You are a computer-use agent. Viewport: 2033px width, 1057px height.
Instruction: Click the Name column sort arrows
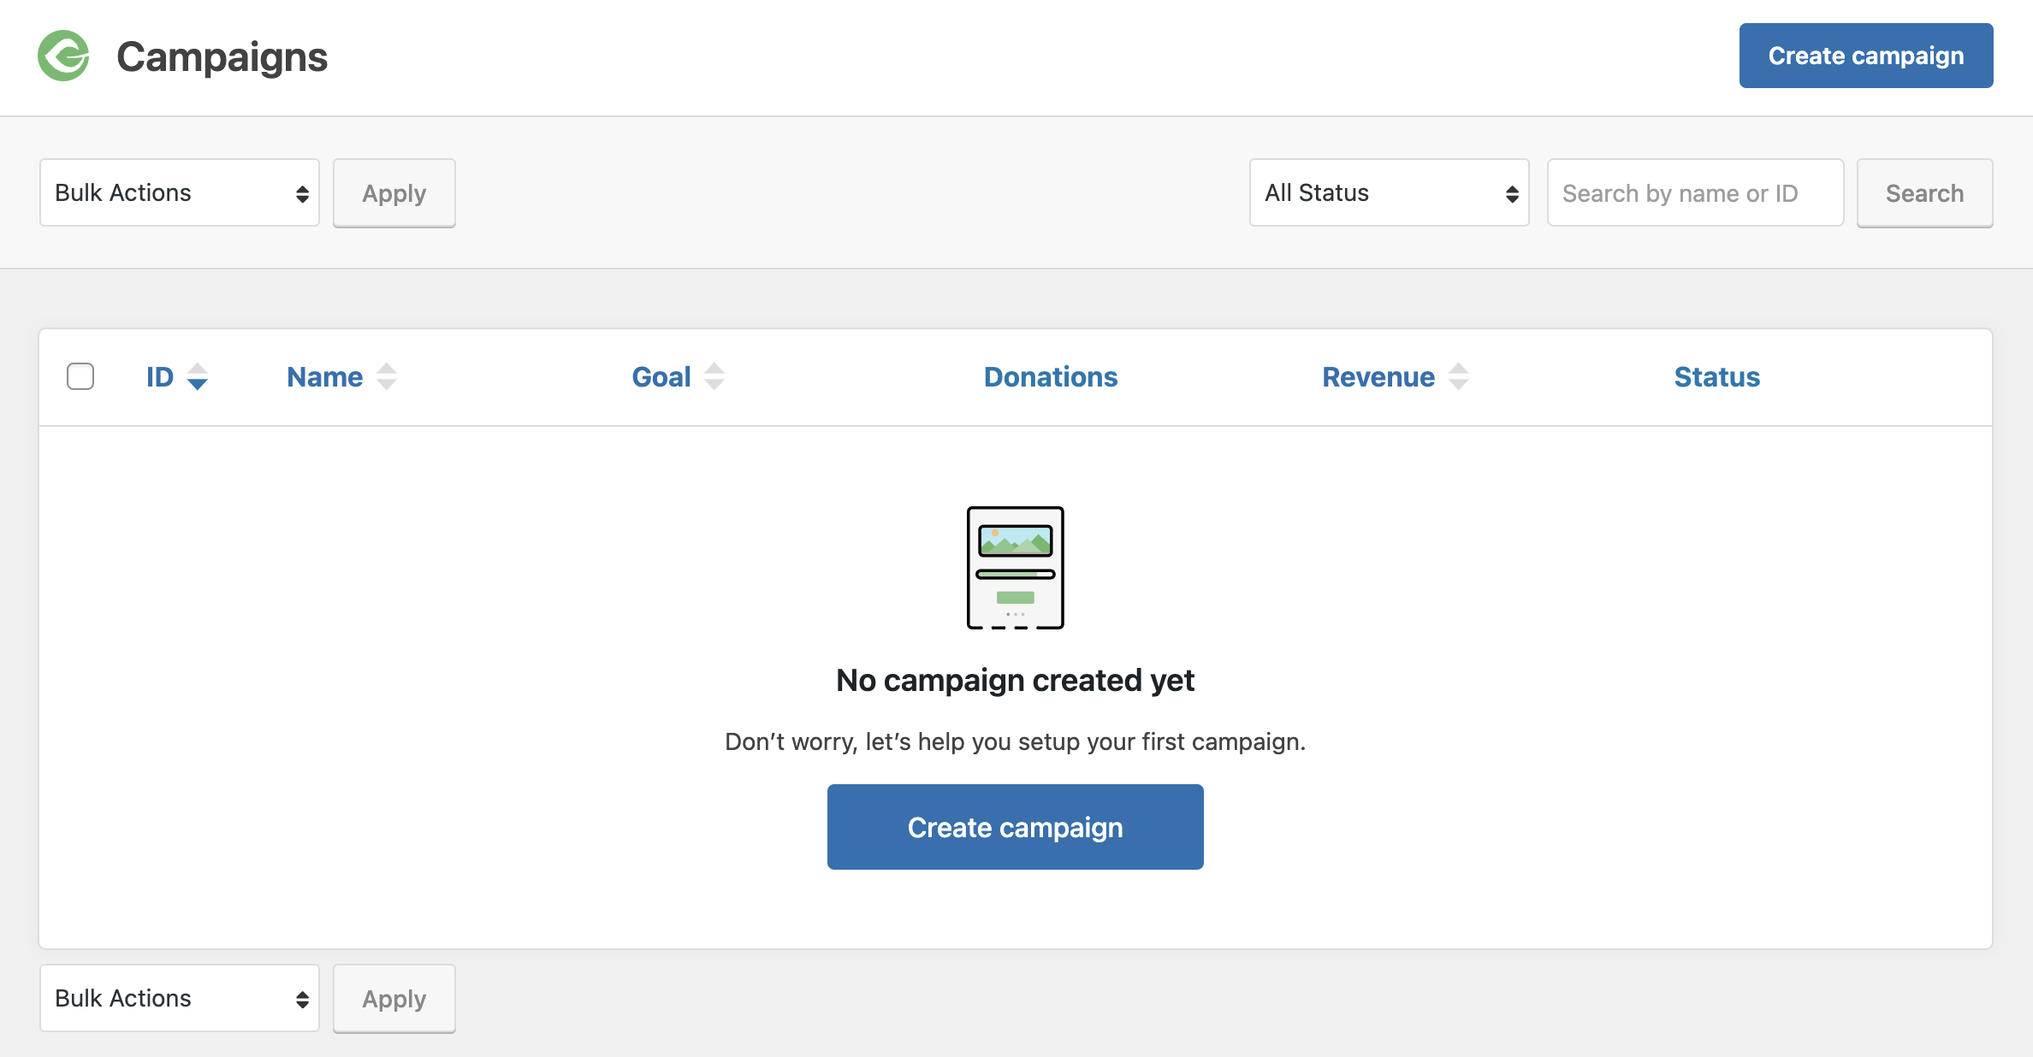pos(387,377)
